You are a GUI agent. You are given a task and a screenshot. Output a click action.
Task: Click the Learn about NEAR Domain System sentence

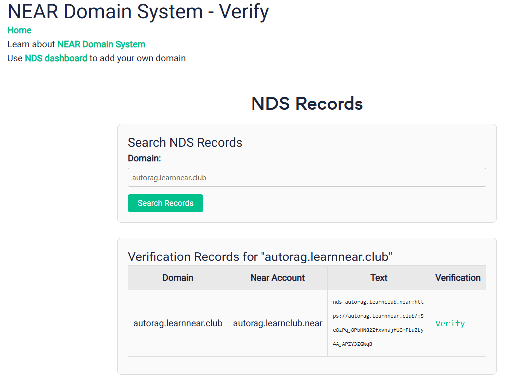pyautogui.click(x=76, y=44)
